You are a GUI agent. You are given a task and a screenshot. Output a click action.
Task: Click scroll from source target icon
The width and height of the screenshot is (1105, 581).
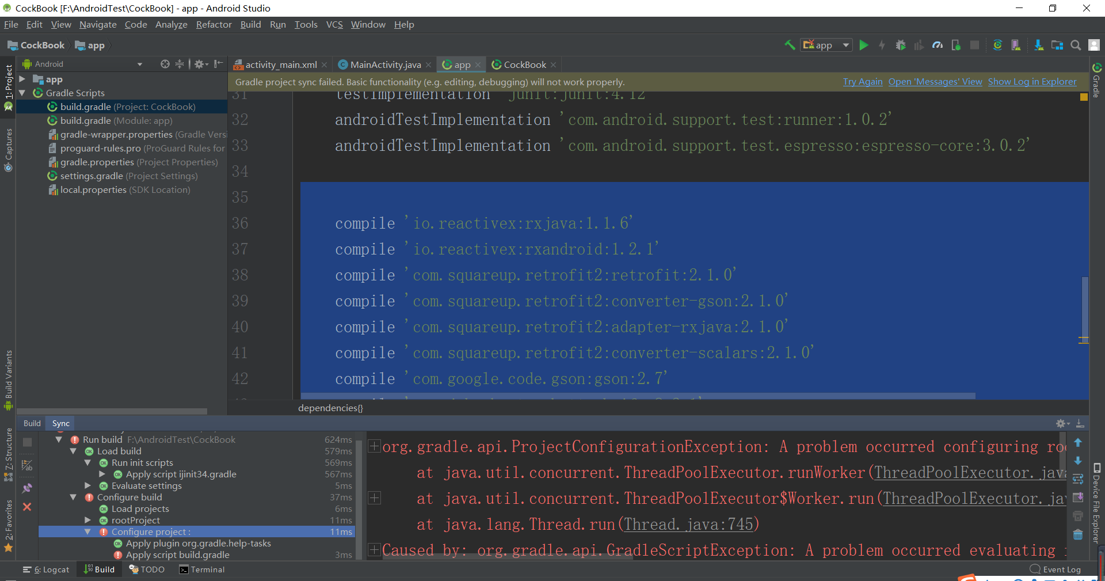click(x=165, y=64)
